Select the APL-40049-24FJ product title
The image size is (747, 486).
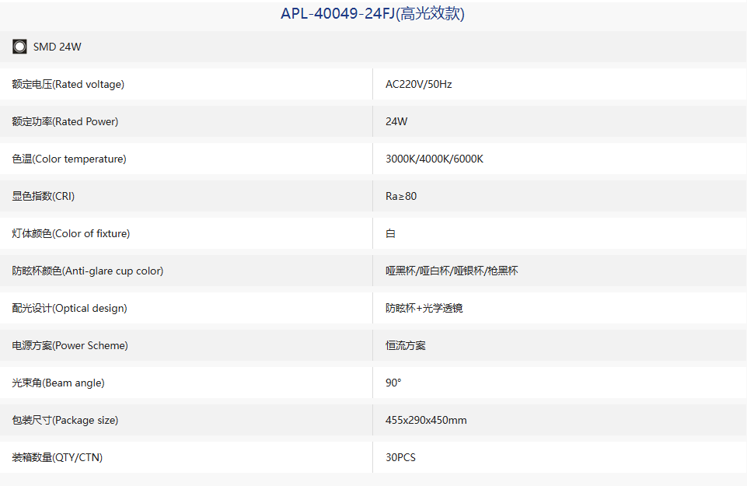coord(372,14)
